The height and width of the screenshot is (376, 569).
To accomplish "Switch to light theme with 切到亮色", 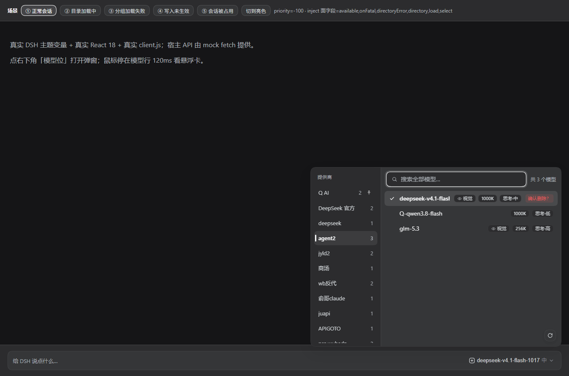I will coord(256,11).
